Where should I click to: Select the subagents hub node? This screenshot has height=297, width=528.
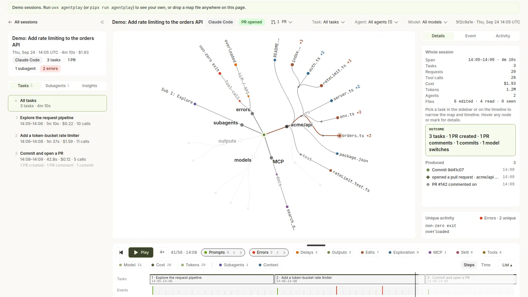coord(242,125)
